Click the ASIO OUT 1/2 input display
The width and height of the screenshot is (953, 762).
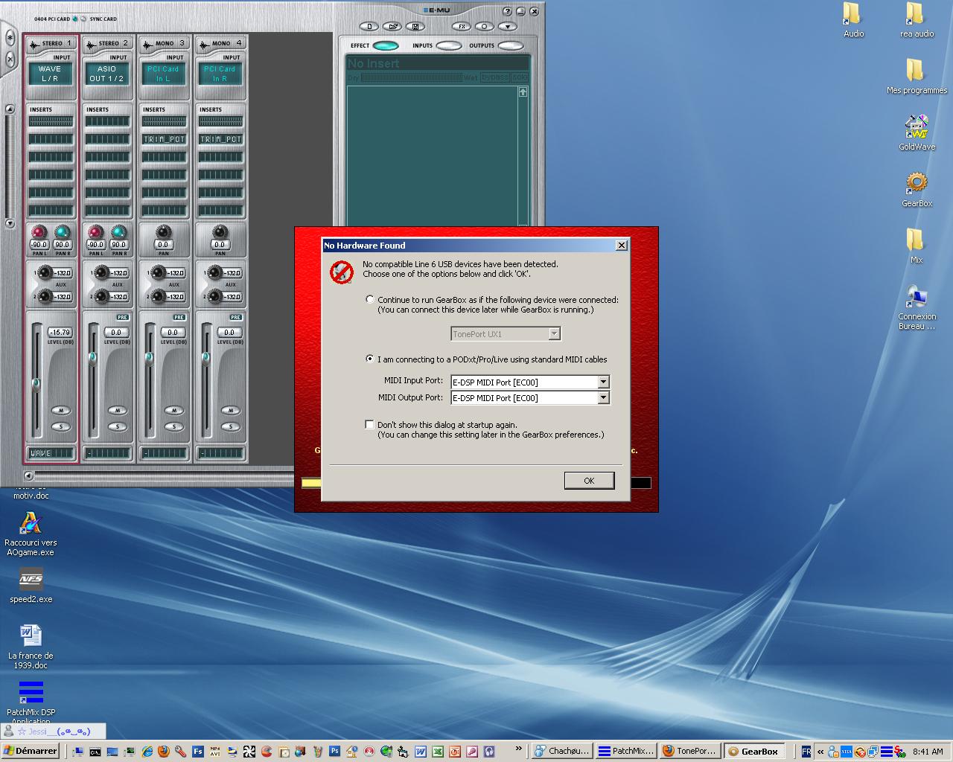[107, 74]
